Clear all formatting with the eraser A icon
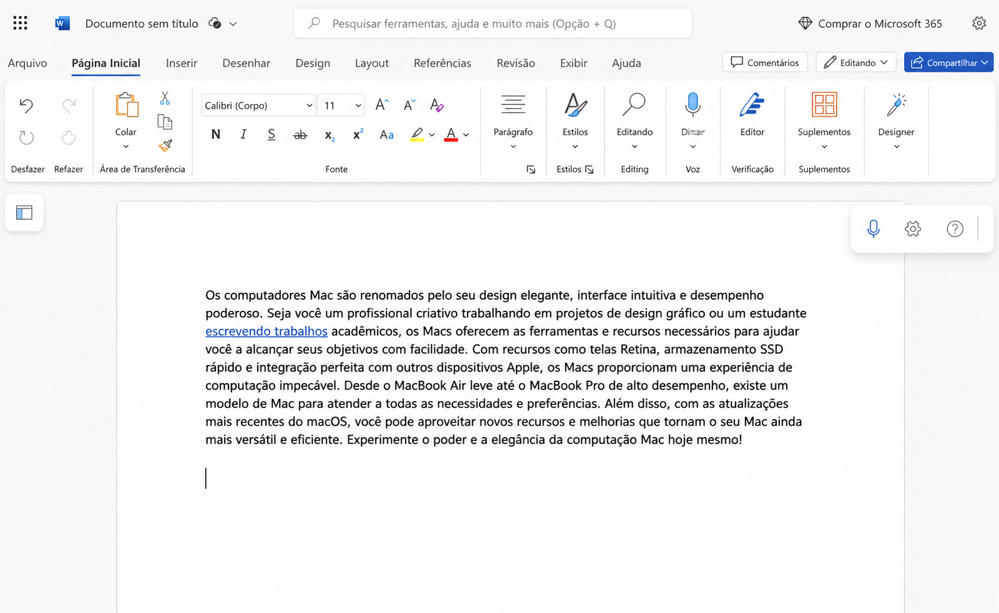999x613 pixels. point(437,105)
